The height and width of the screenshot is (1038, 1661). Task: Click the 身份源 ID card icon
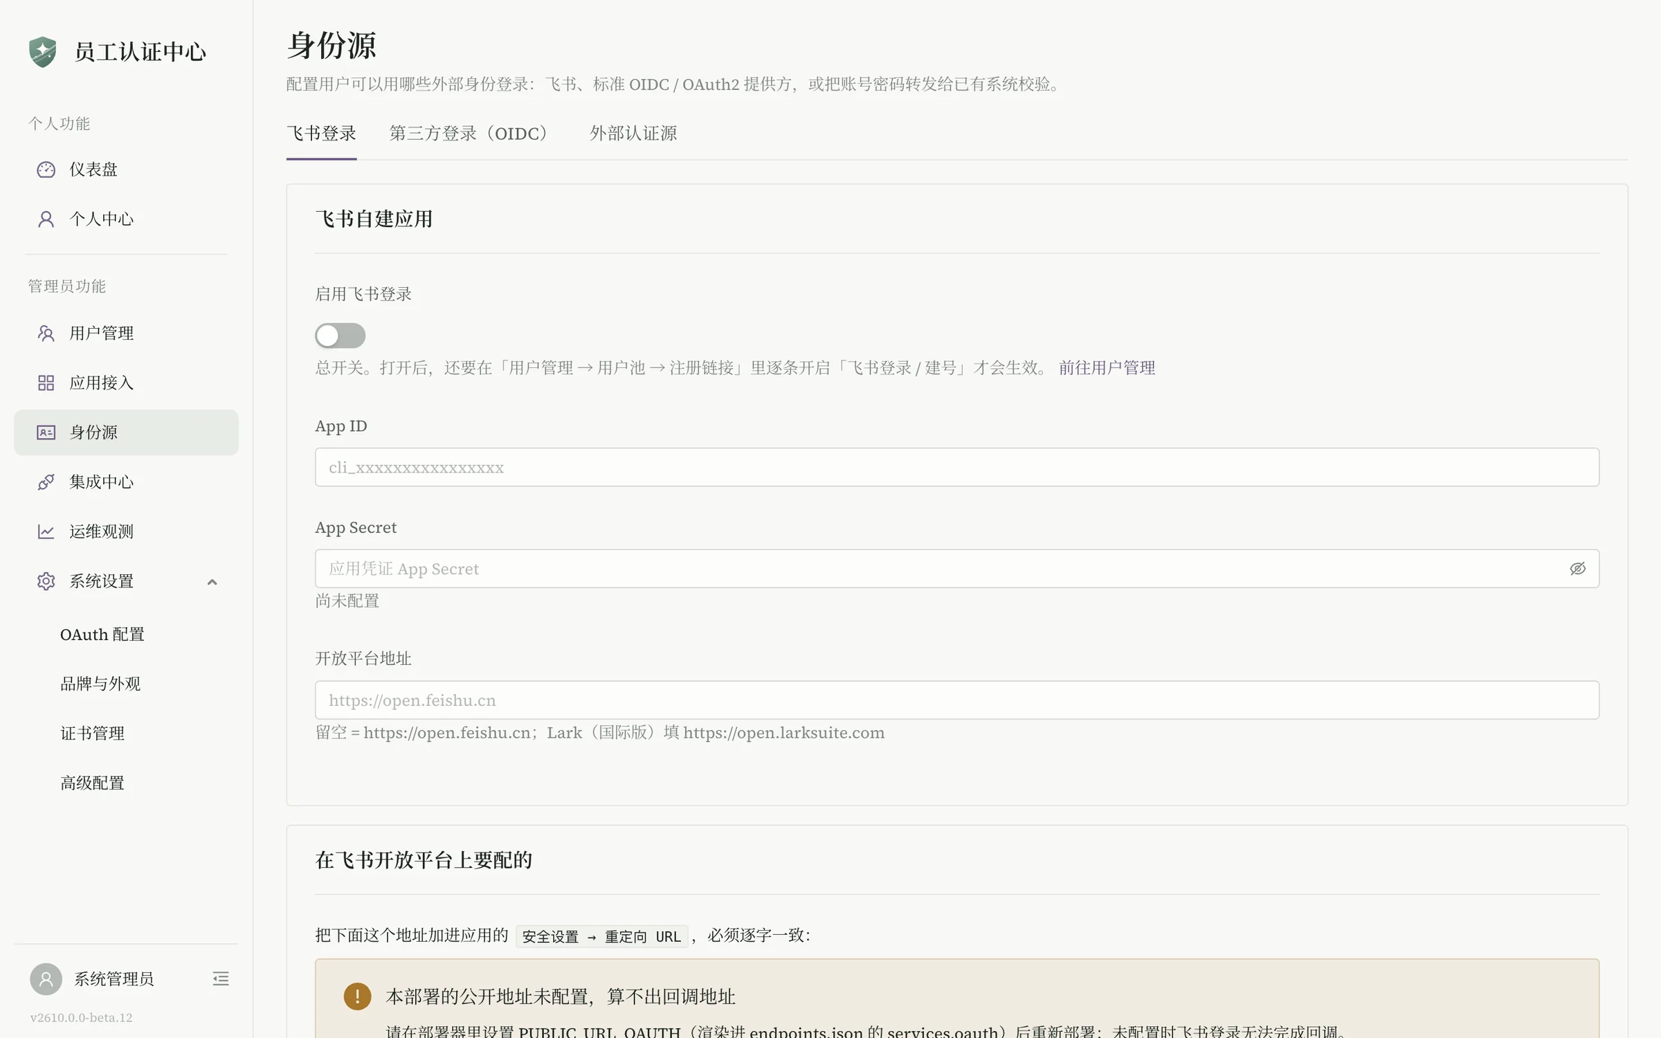tap(46, 432)
